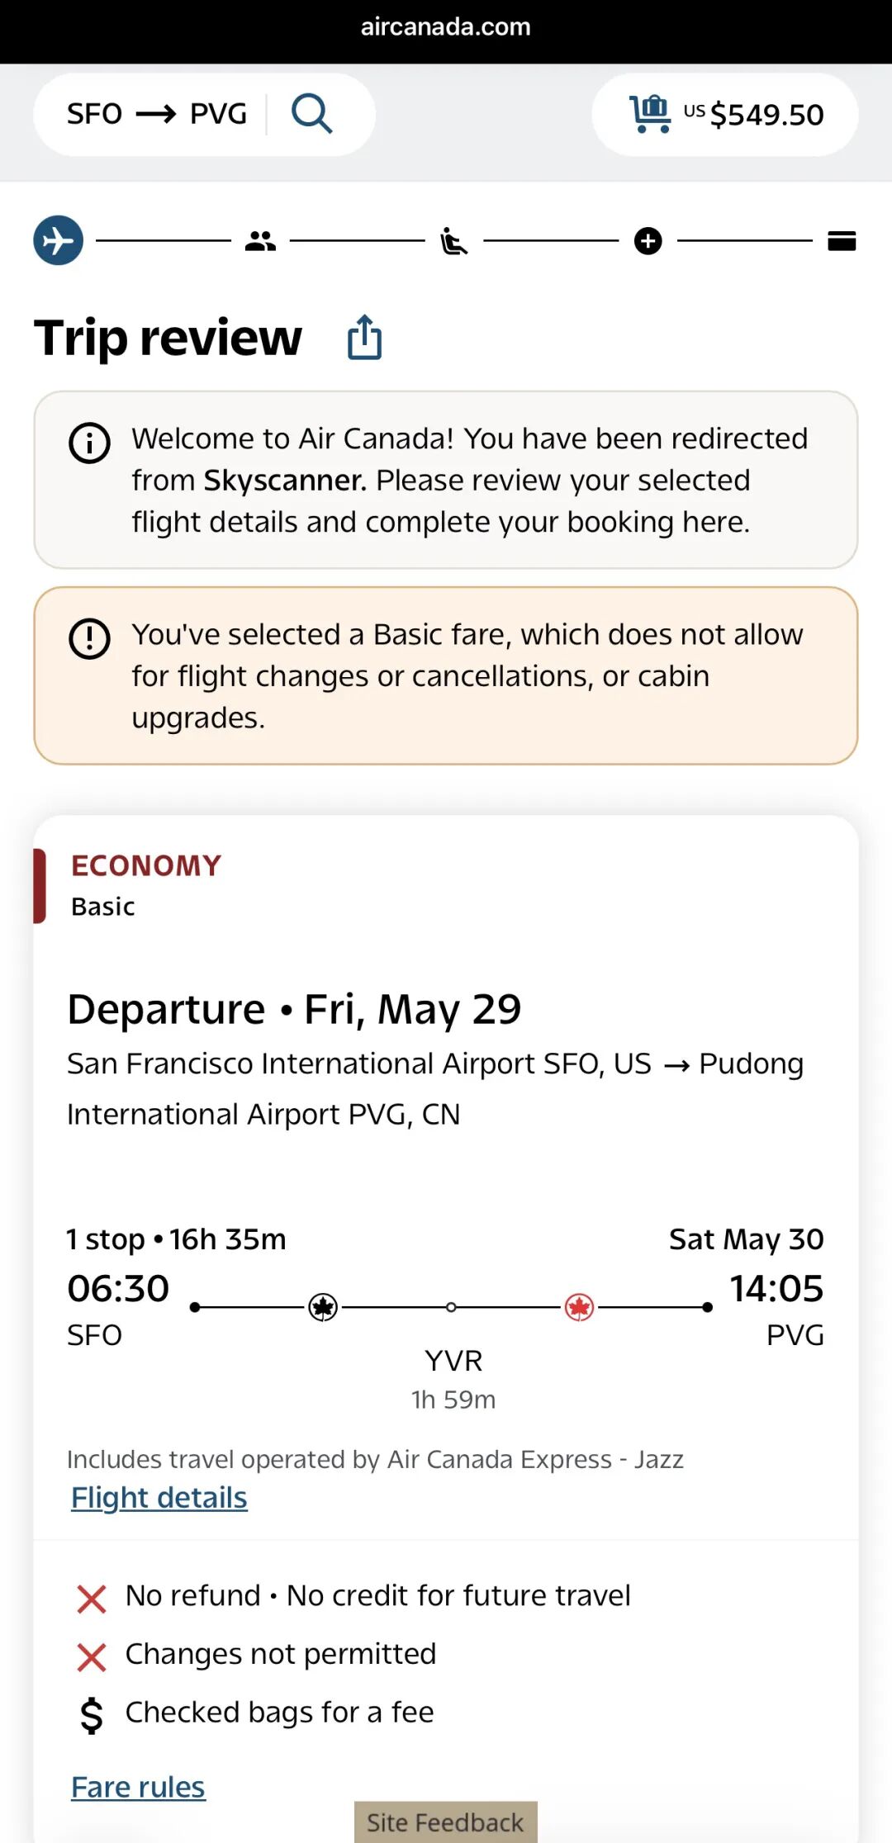This screenshot has height=1843, width=892.
Task: Click the red Air Canada maple leaf logo
Action: click(x=580, y=1307)
